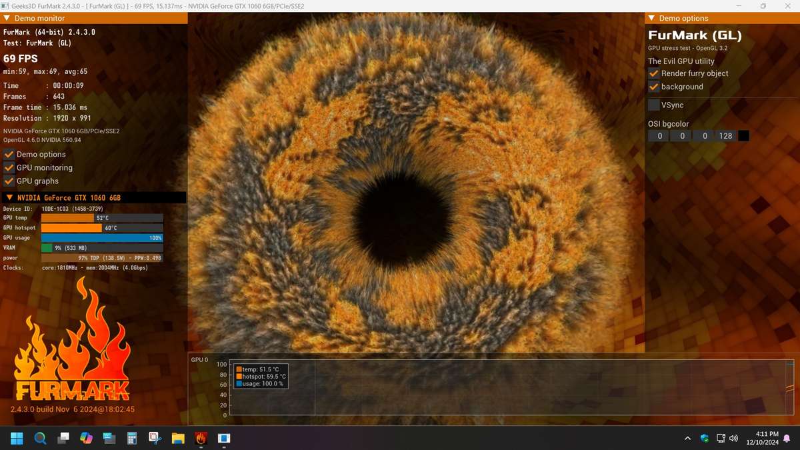800x450 pixels.
Task: Collapse the NVIDIA GeForce GTX 1060 section
Action: (9, 198)
